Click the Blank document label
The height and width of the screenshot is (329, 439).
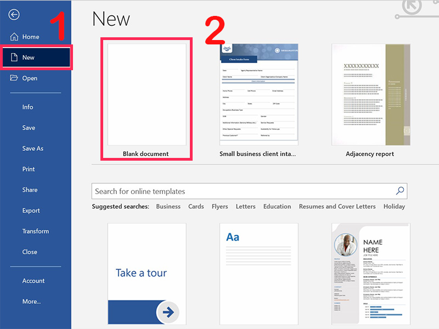click(x=145, y=154)
